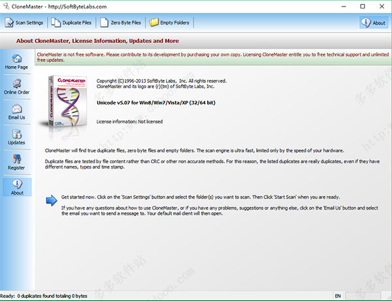Open the Scan Settings toolbar button
Screen dimensions: 392x301
tap(24, 23)
